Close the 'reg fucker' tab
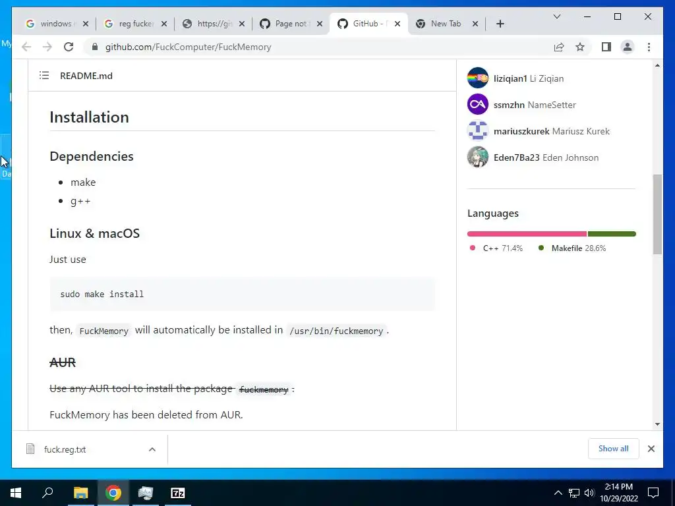This screenshot has height=506, width=675. pyautogui.click(x=164, y=24)
